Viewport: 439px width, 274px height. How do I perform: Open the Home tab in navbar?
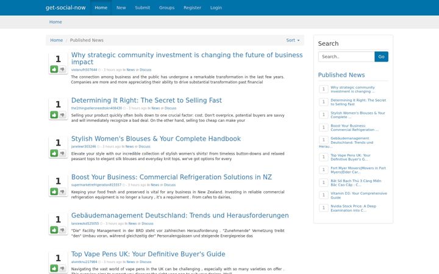pyautogui.click(x=101, y=7)
